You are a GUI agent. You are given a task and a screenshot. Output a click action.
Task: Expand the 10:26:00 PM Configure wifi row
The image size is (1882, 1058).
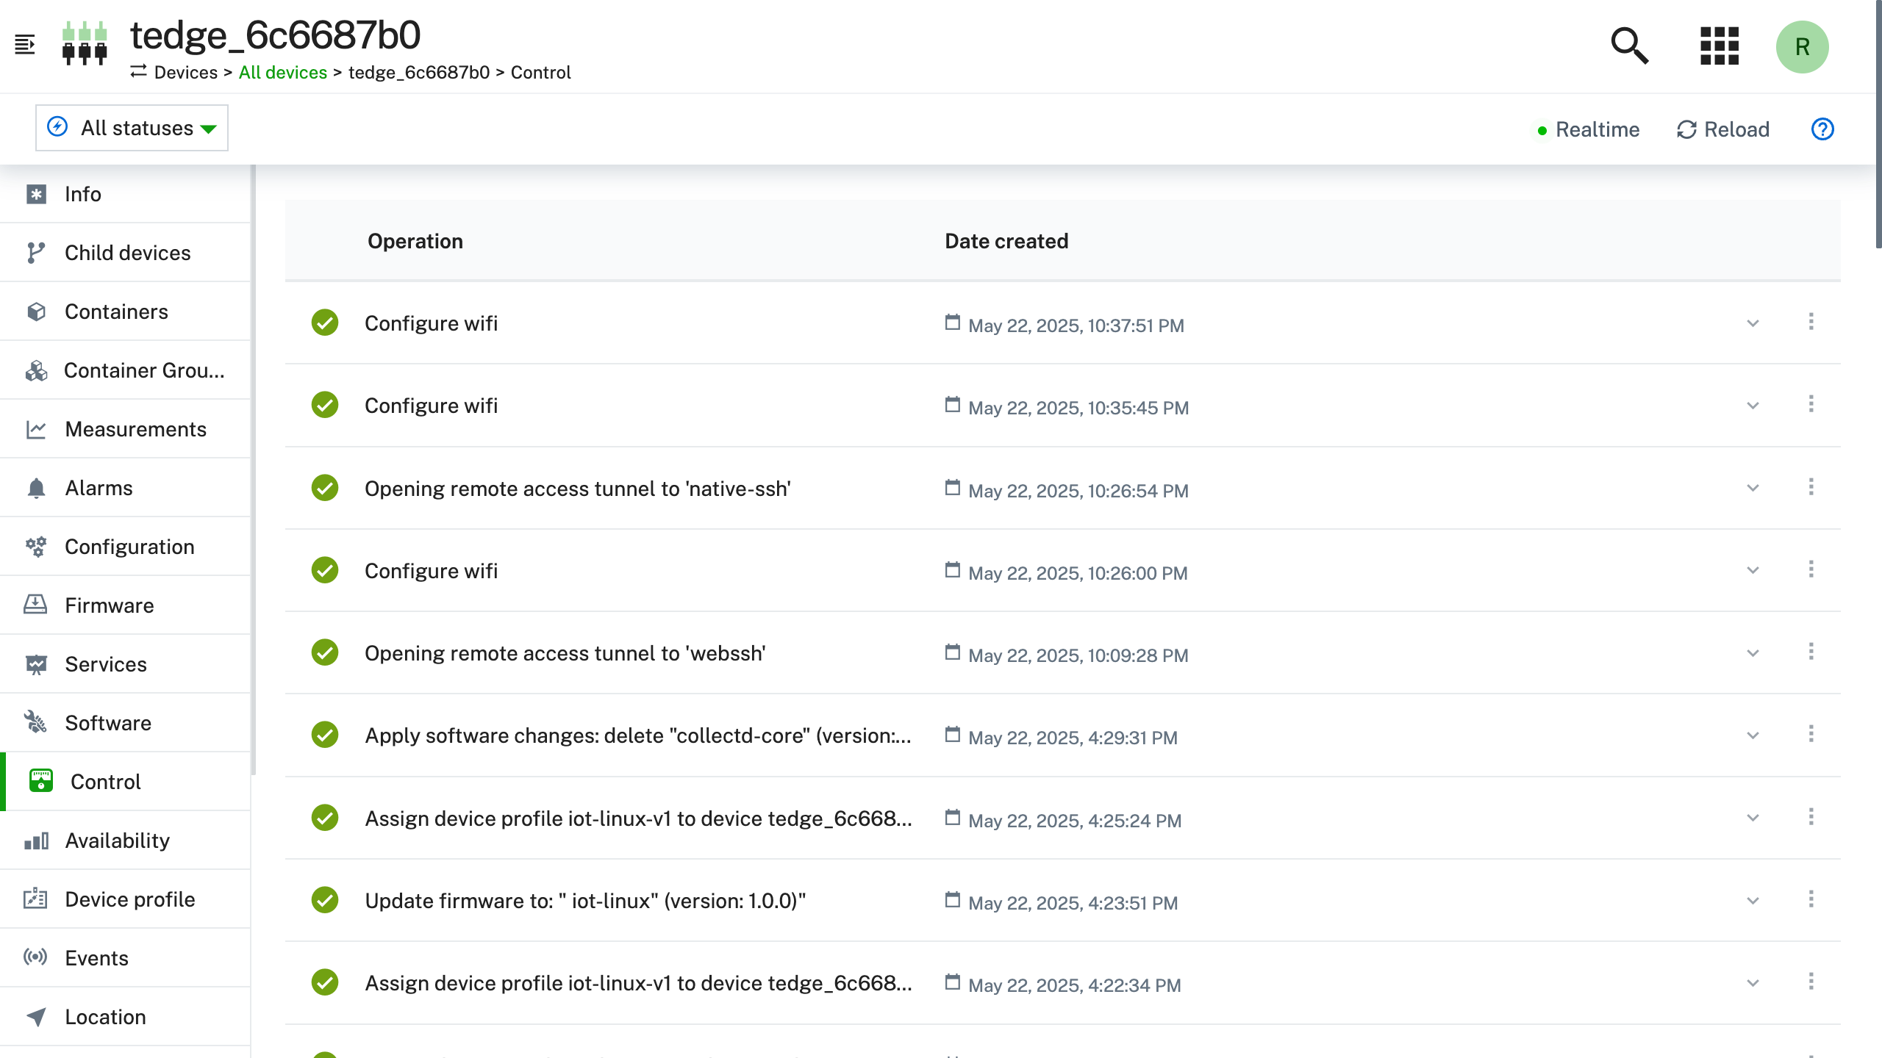1753,571
